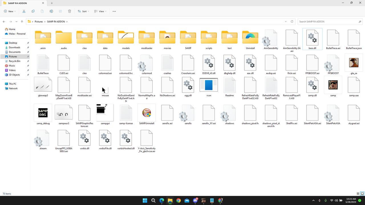Open Documents in navigation pane
This screenshot has width=365, height=205.
[15, 52]
